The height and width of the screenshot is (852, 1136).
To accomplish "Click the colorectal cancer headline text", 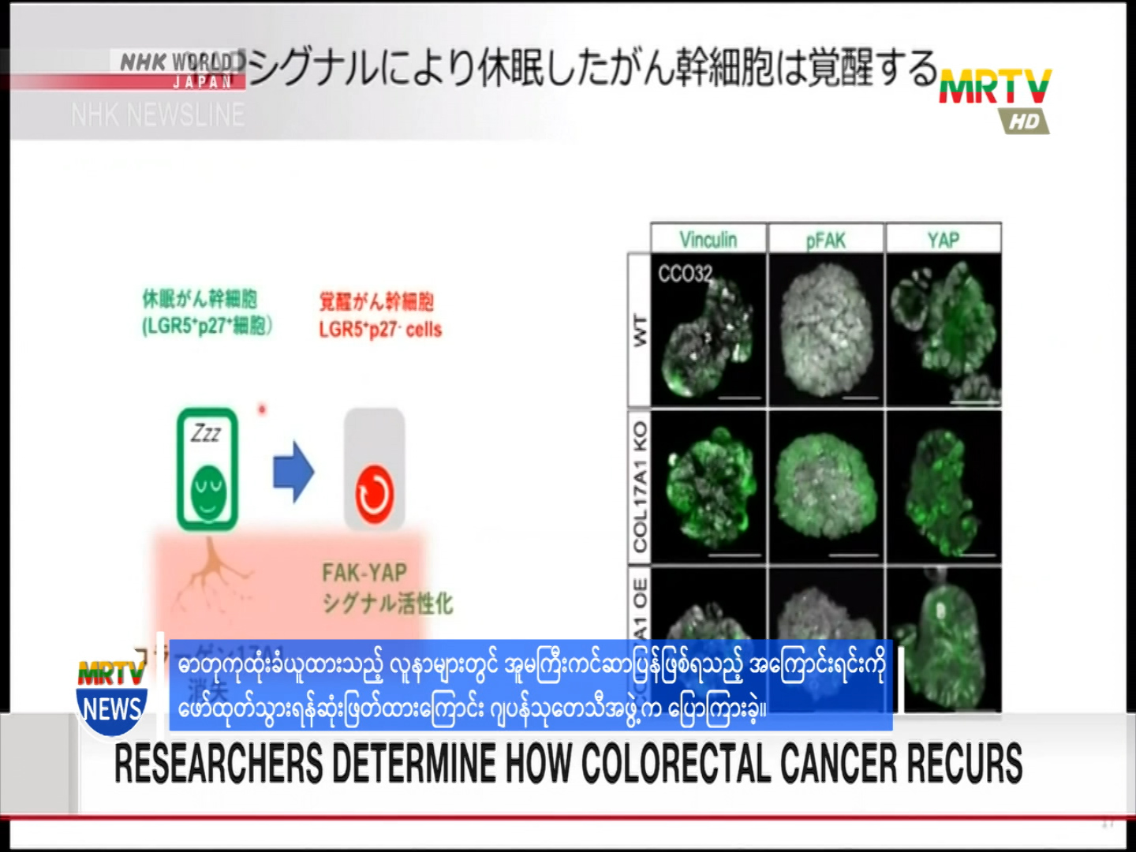I will click(568, 764).
